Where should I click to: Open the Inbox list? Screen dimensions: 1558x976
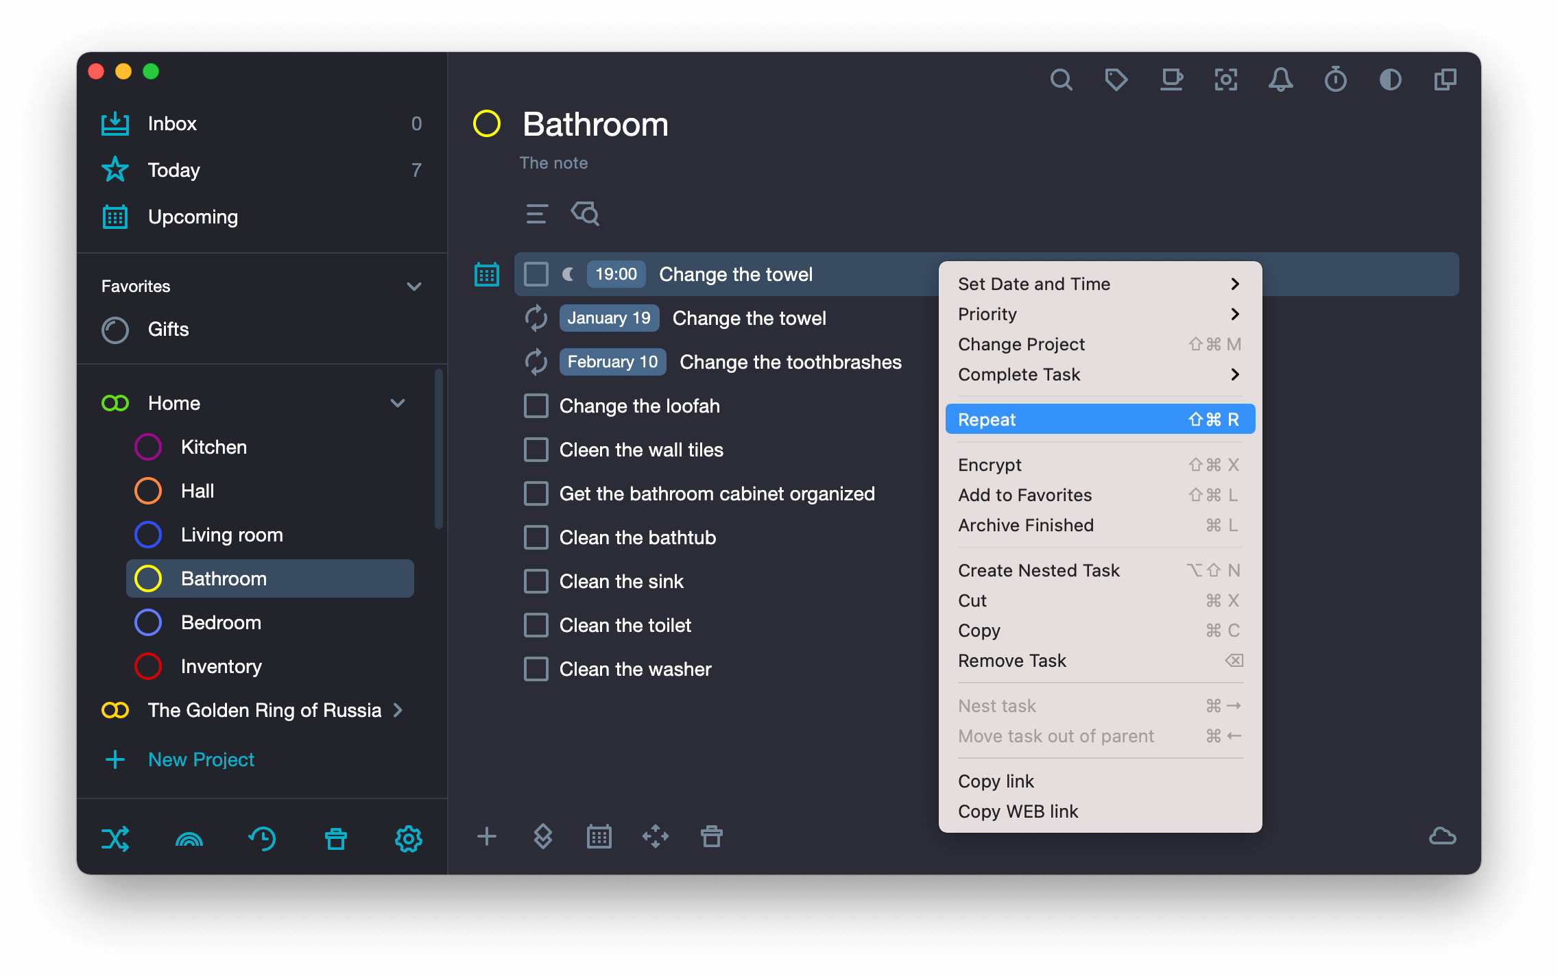[262, 123]
